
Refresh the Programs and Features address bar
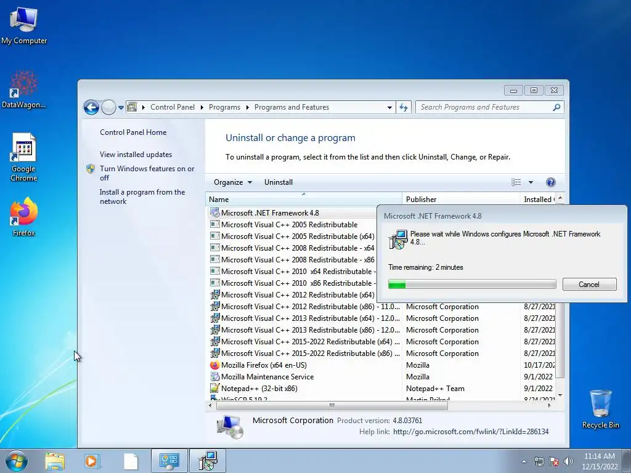pos(404,107)
